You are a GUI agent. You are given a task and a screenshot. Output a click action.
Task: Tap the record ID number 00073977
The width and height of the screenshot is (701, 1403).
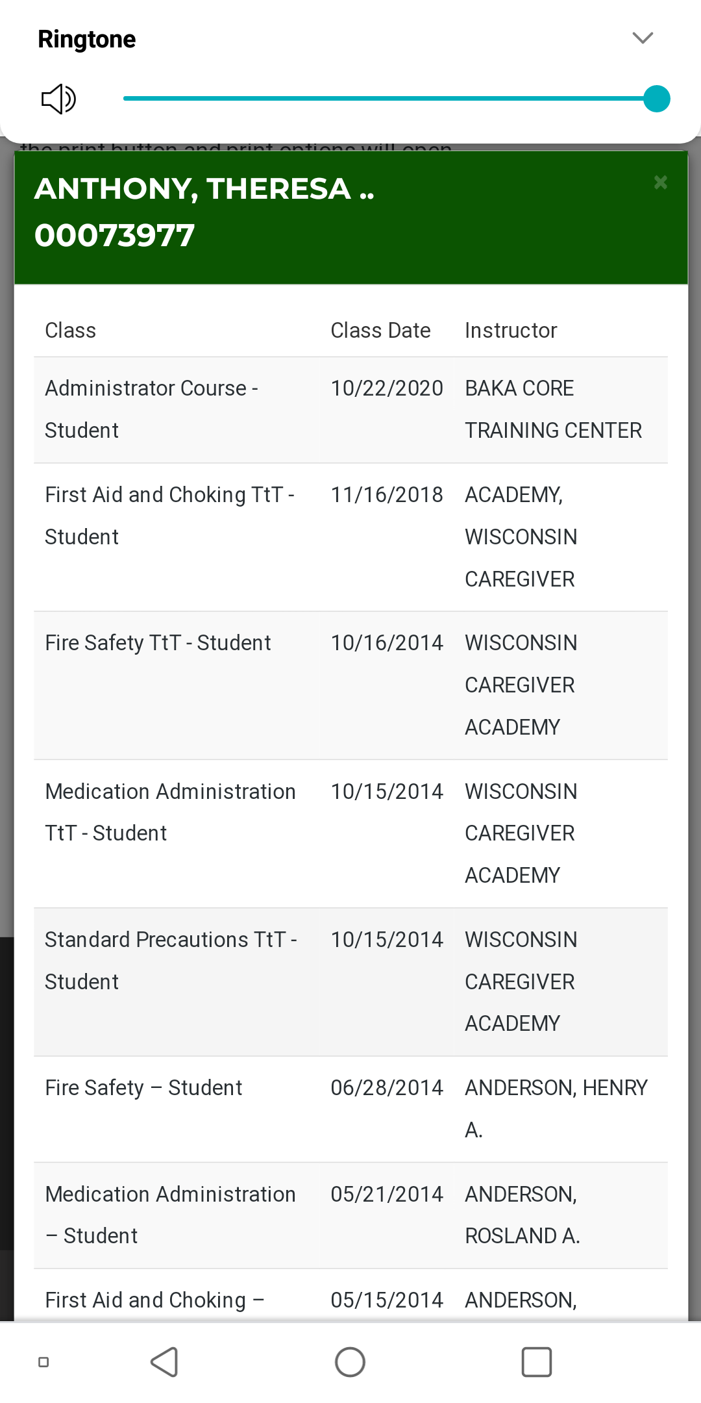(x=114, y=236)
